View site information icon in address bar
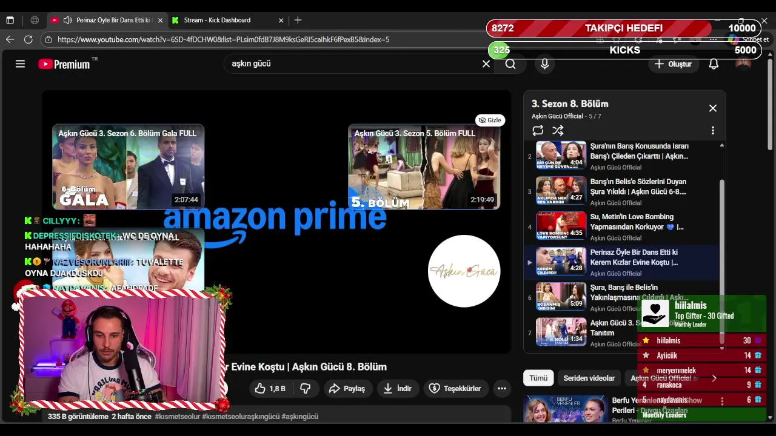Image resolution: width=776 pixels, height=436 pixels. coord(48,39)
